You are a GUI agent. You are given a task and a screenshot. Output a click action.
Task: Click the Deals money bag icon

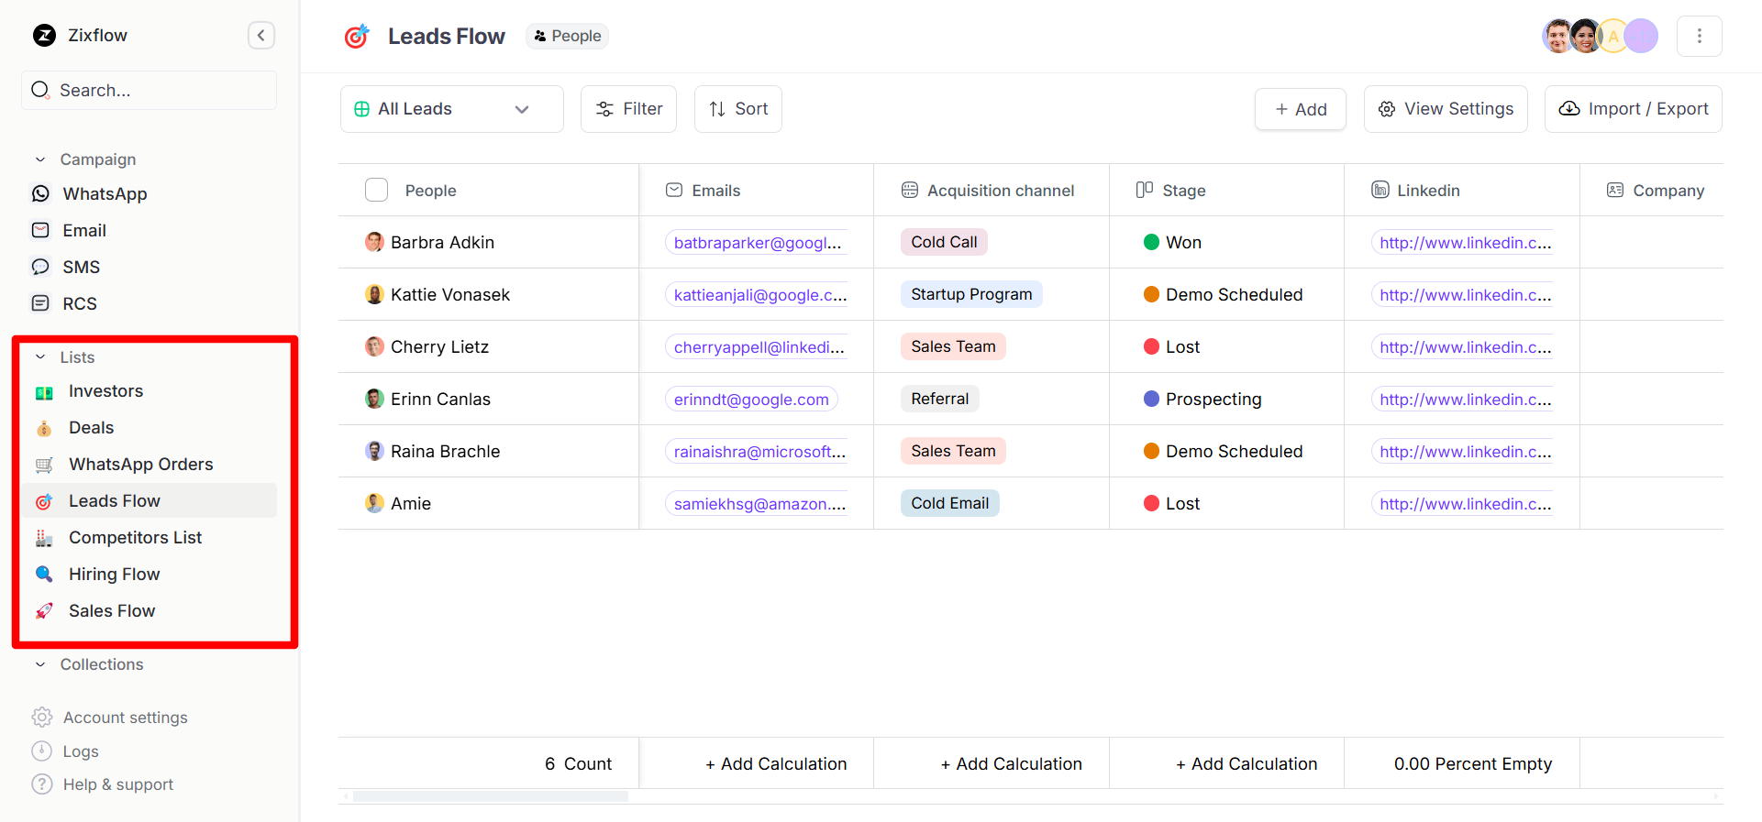click(44, 428)
